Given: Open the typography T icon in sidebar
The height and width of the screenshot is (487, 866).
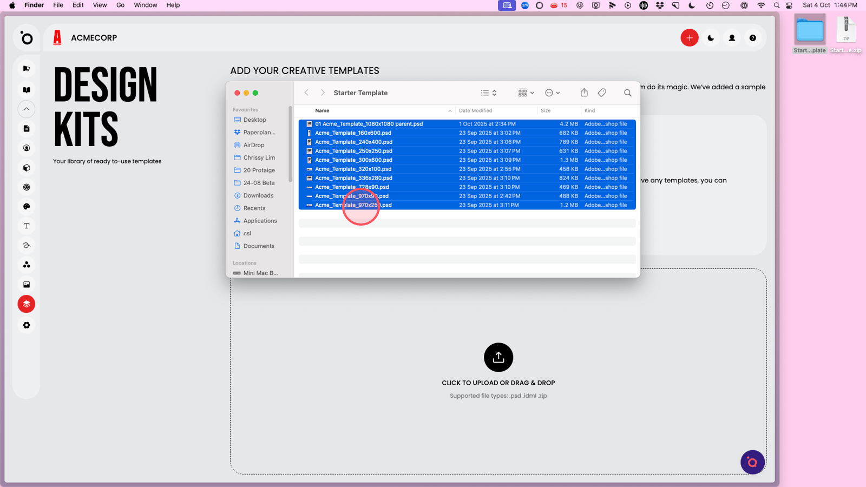Looking at the screenshot, I should point(27,226).
